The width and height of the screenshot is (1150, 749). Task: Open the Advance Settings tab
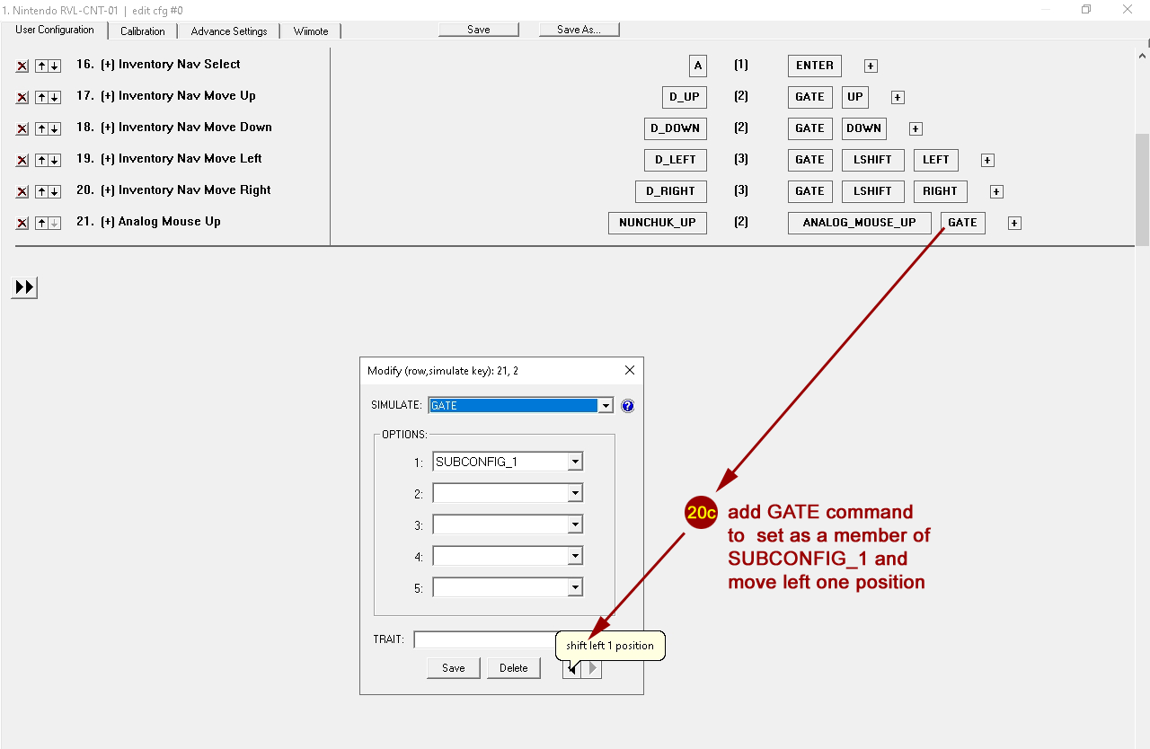(x=229, y=31)
